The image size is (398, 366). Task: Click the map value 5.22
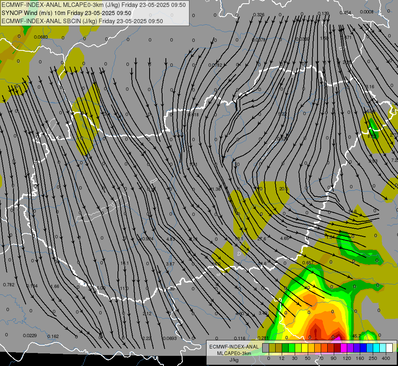[282, 114]
